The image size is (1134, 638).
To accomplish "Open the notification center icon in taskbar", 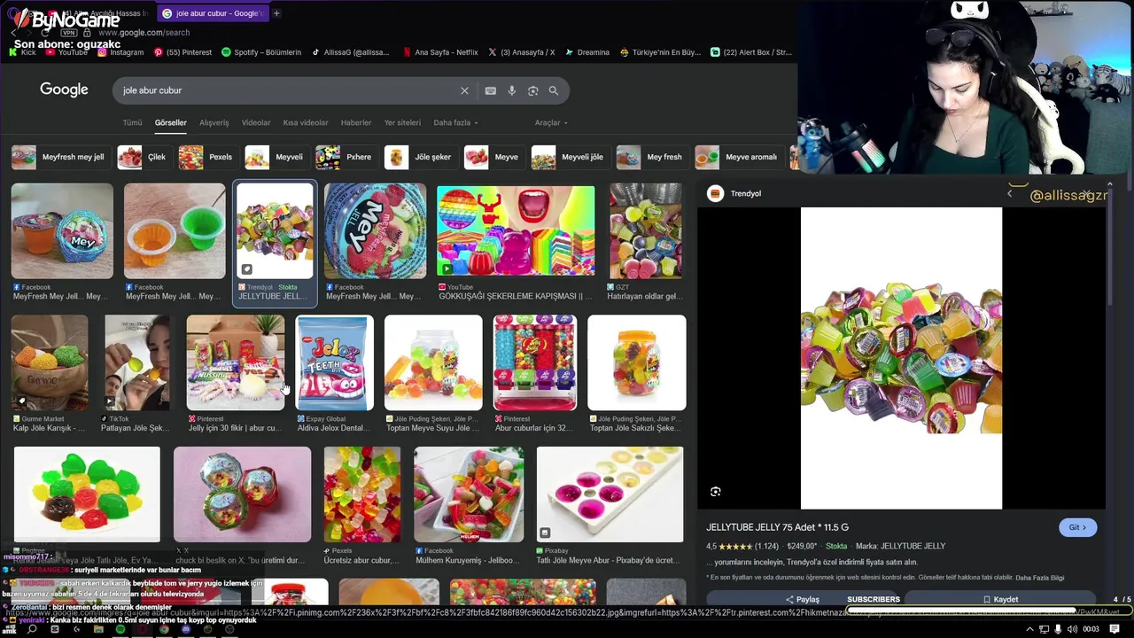I will click(x=1115, y=629).
